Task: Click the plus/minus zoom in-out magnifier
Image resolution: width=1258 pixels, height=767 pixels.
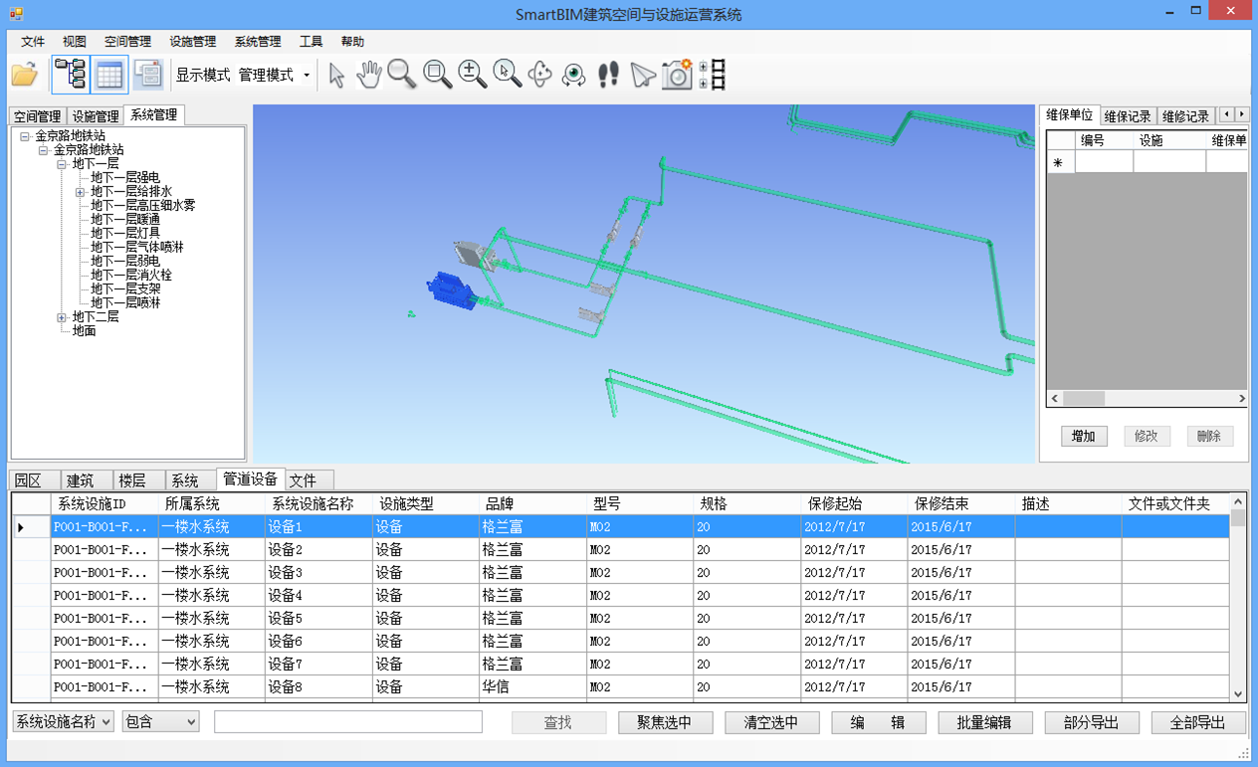Action: (472, 75)
